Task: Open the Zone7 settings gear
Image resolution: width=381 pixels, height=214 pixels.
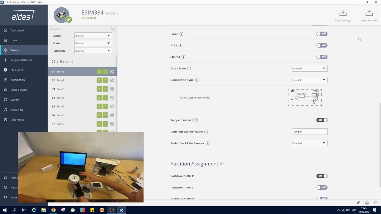Action: [x=112, y=124]
